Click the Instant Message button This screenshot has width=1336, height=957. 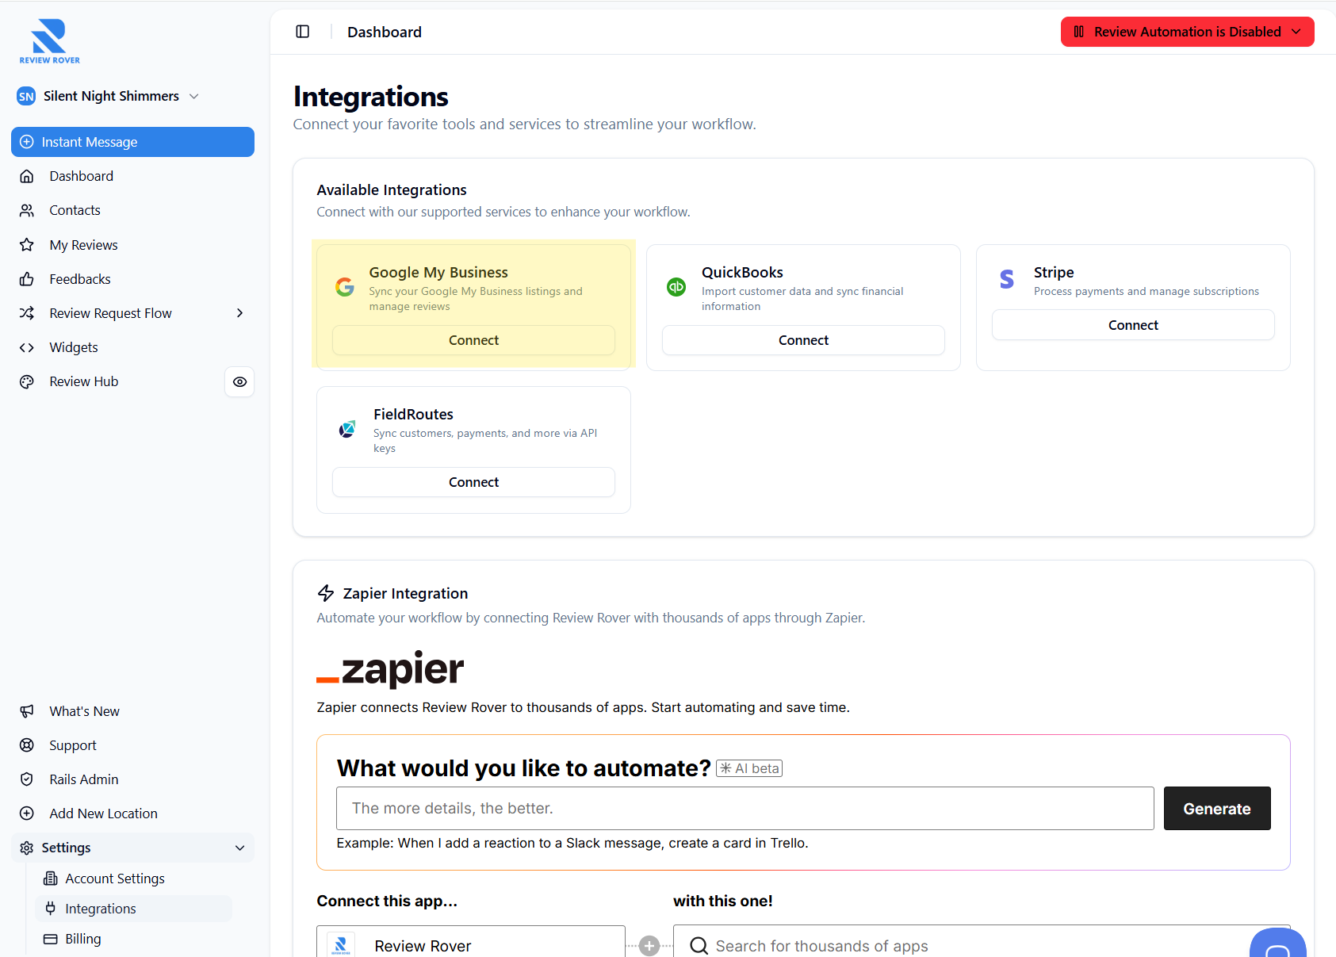tap(132, 142)
